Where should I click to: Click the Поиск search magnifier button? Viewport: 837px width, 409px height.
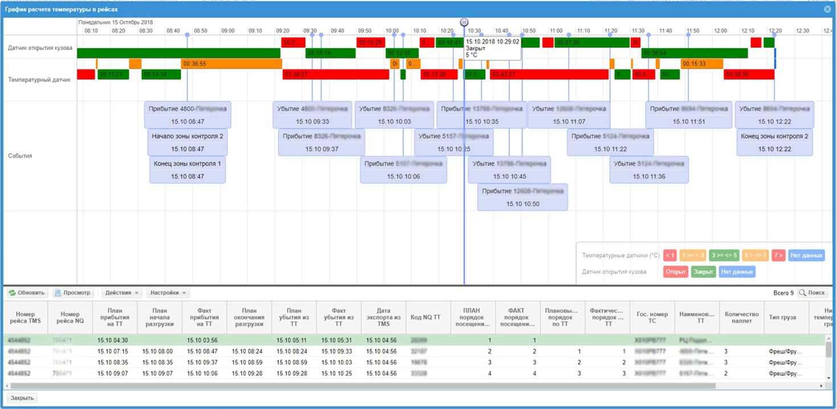[812, 293]
